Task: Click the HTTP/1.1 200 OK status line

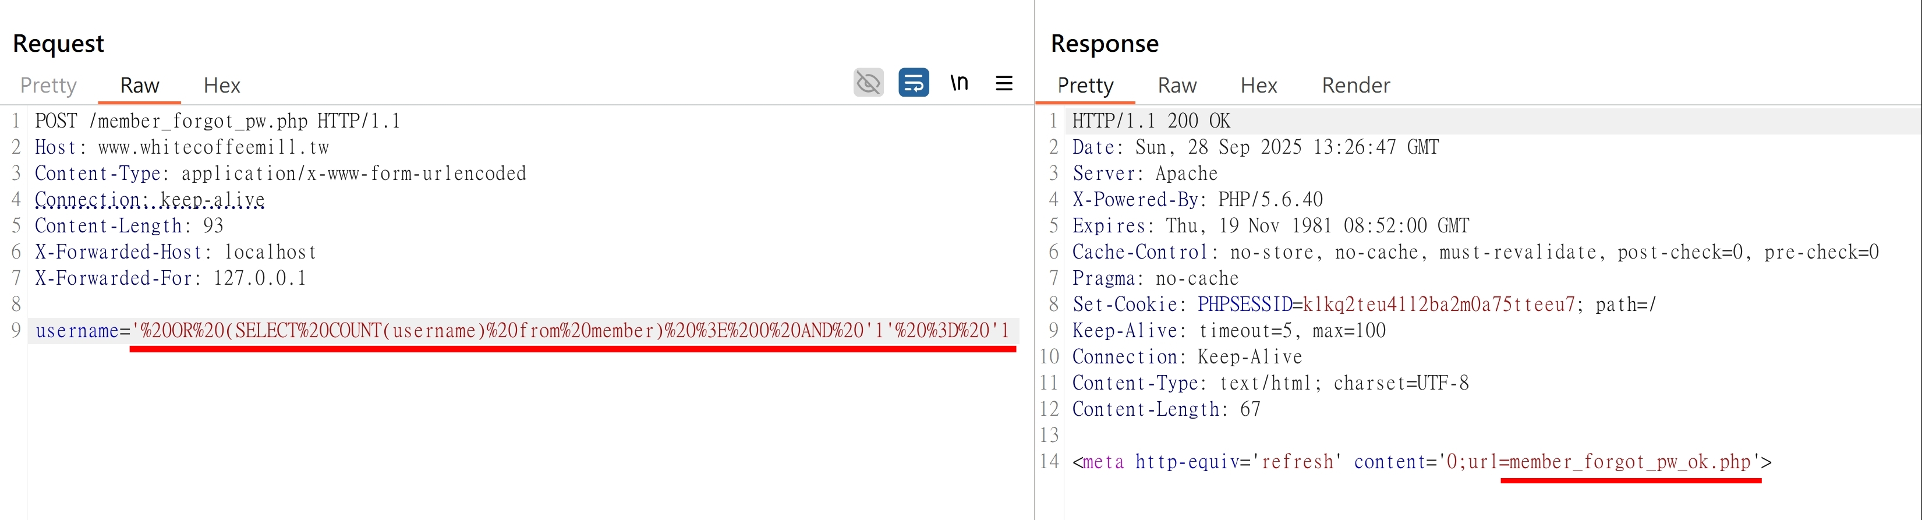Action: click(x=1151, y=121)
